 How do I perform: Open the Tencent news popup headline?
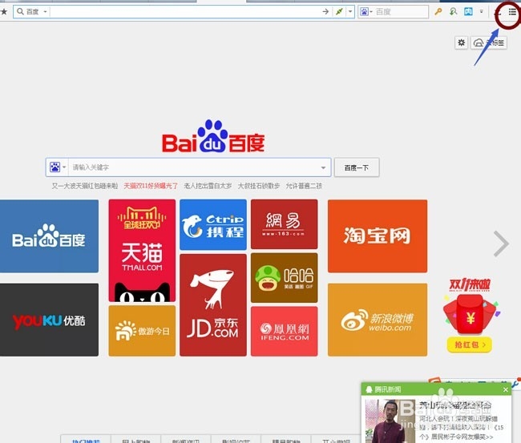pyautogui.click(x=455, y=405)
